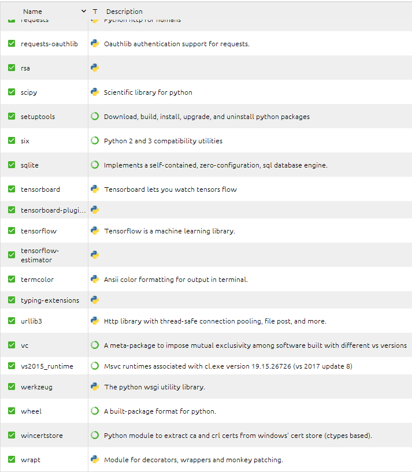The height and width of the screenshot is (472, 412).
Task: Select the tensorflow package name
Action: 39,231
